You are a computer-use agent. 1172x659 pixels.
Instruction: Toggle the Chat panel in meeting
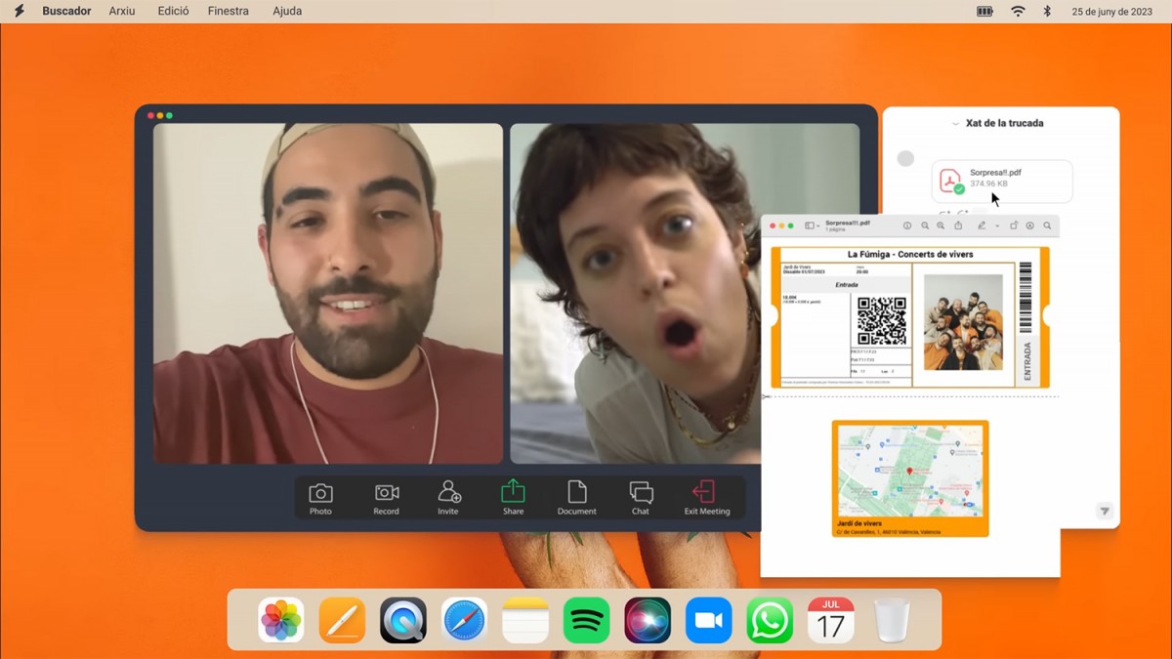[641, 496]
